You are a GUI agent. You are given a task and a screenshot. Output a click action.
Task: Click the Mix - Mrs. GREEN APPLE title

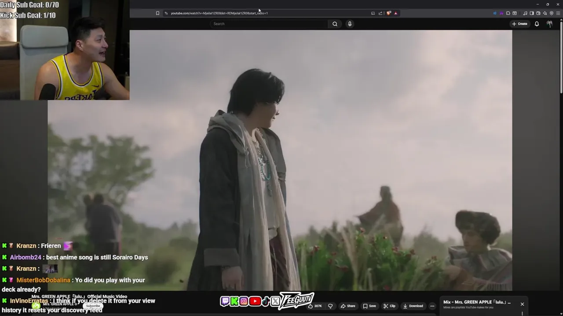[x=477, y=302]
